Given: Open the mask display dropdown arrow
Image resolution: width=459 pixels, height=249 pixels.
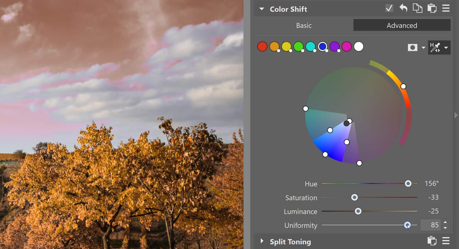Looking at the screenshot, I should point(423,48).
